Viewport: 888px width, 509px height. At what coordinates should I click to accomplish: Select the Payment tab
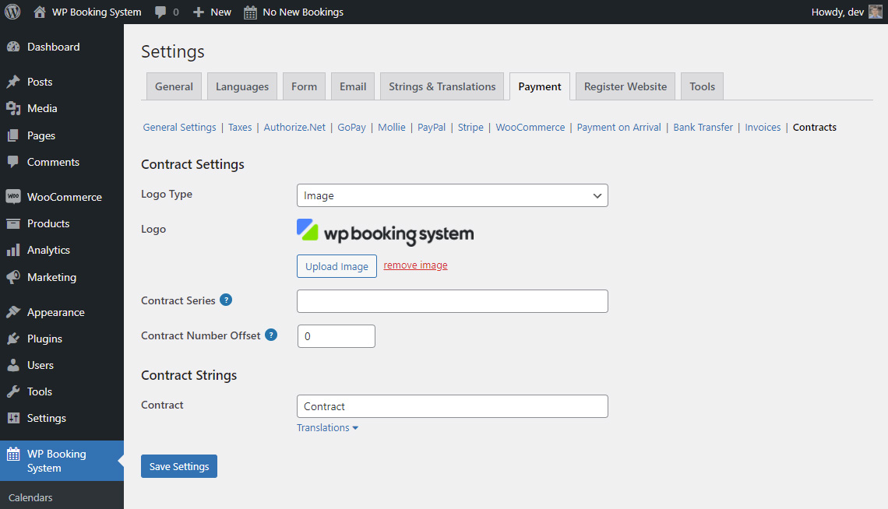click(540, 86)
